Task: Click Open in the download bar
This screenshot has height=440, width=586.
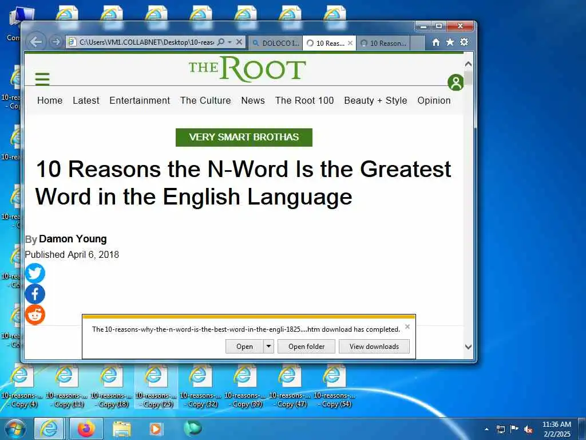Action: [x=244, y=347]
